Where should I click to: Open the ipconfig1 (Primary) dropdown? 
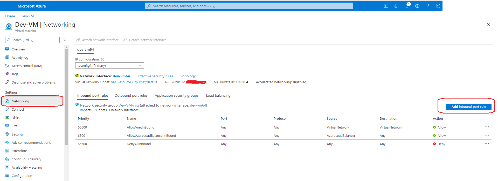coord(109,65)
